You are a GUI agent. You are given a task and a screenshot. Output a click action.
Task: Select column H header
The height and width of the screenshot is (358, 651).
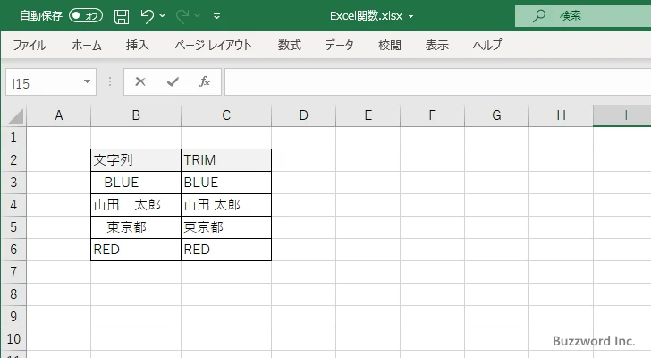(561, 115)
